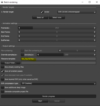Screen dimensions: 100x106
Task: Toggle Save all enabled passes checkbox
Action: coord(2,71)
